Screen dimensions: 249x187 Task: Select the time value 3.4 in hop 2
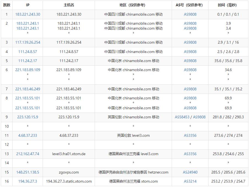228,28
